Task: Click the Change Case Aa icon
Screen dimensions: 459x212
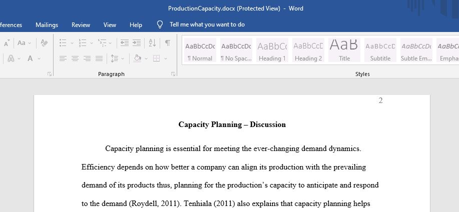Action: pyautogui.click(x=22, y=43)
